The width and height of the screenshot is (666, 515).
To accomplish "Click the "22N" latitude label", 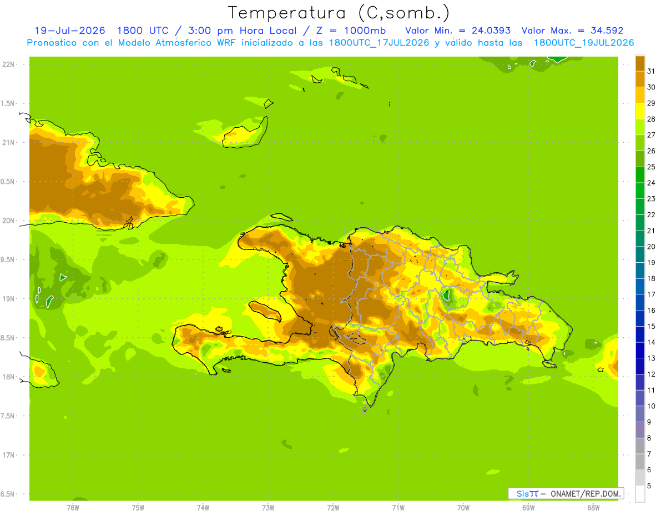I will point(8,64).
